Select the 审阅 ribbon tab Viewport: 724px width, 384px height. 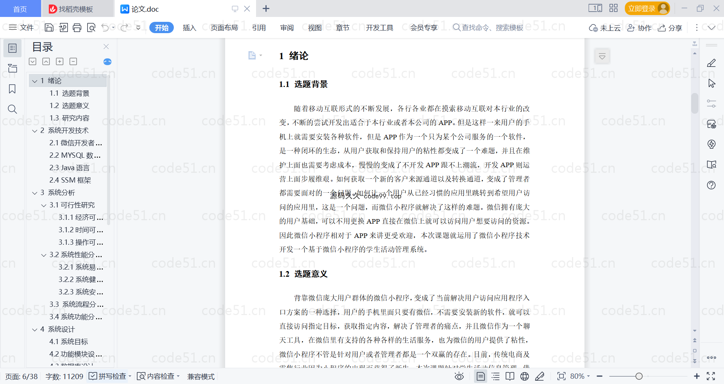point(287,27)
